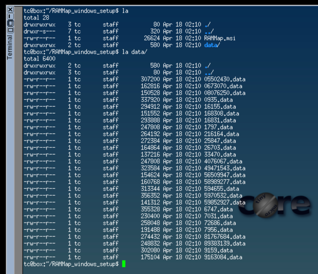Image resolution: width=318 pixels, height=274 pixels.
Task: Click the tiny core micro logo
Action: click(274, 205)
